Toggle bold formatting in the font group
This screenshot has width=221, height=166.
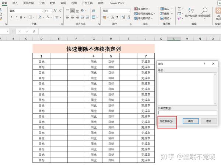pyautogui.click(x=11, y=17)
